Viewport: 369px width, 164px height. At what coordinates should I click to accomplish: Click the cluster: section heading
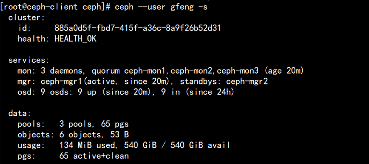click(27, 17)
